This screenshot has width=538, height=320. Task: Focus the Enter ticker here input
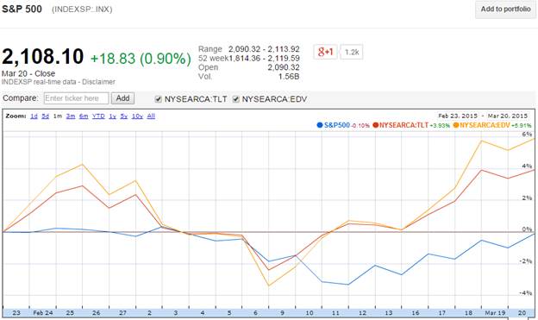pyautogui.click(x=76, y=98)
